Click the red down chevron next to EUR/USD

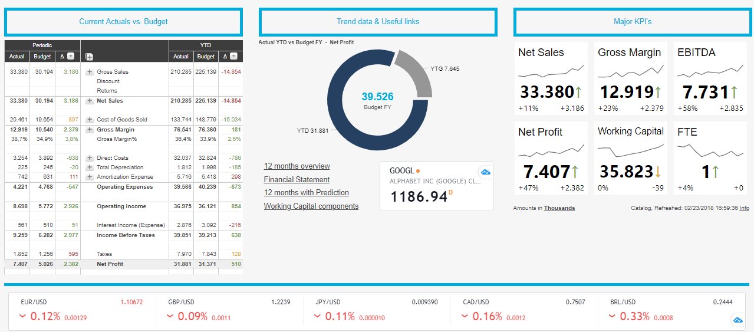pos(23,316)
